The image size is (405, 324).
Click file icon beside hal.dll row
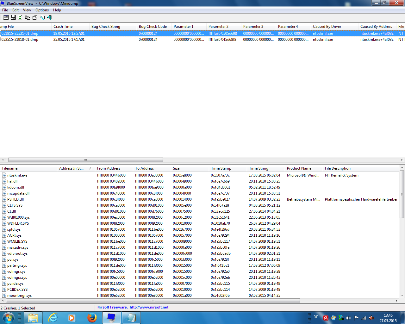(4, 181)
